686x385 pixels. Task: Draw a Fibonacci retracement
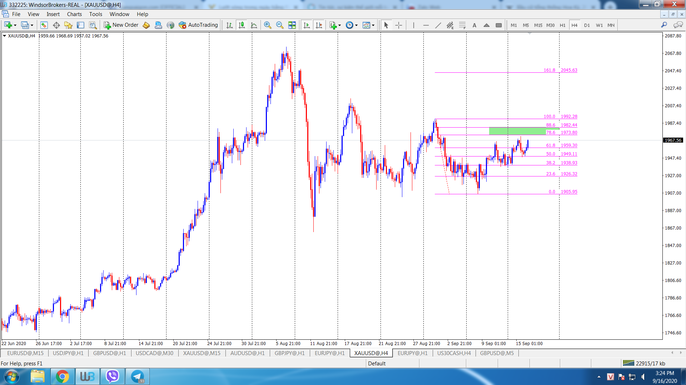(462, 25)
